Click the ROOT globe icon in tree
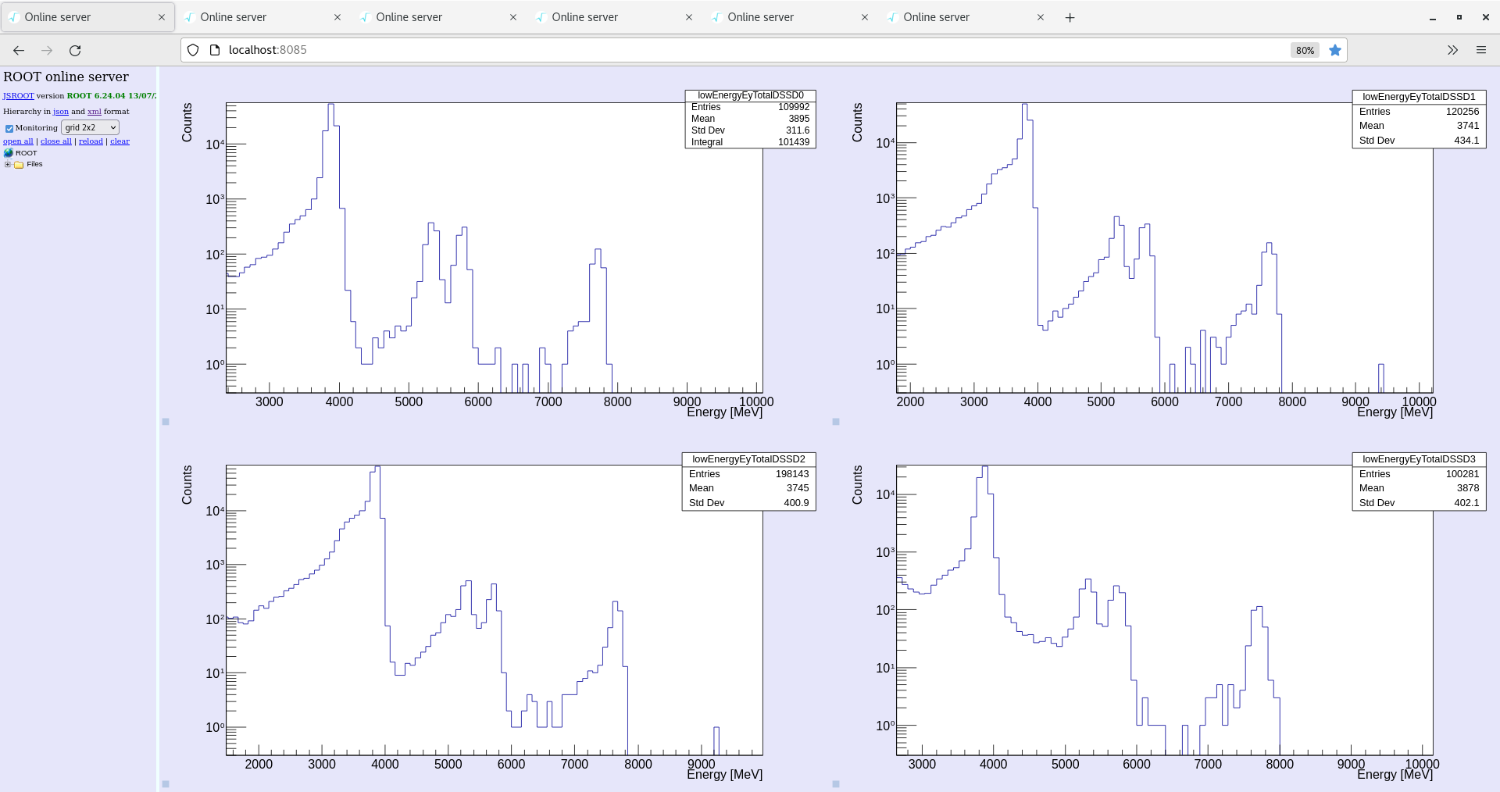This screenshot has width=1500, height=792. (x=9, y=153)
